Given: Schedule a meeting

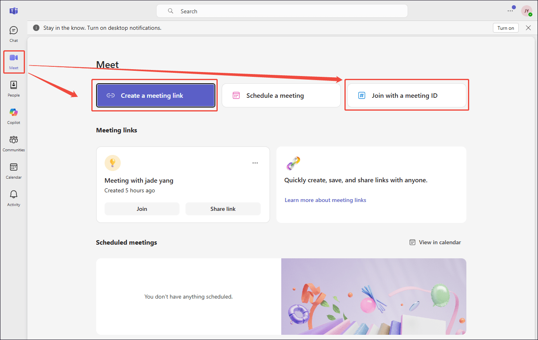Looking at the screenshot, I should 281,95.
